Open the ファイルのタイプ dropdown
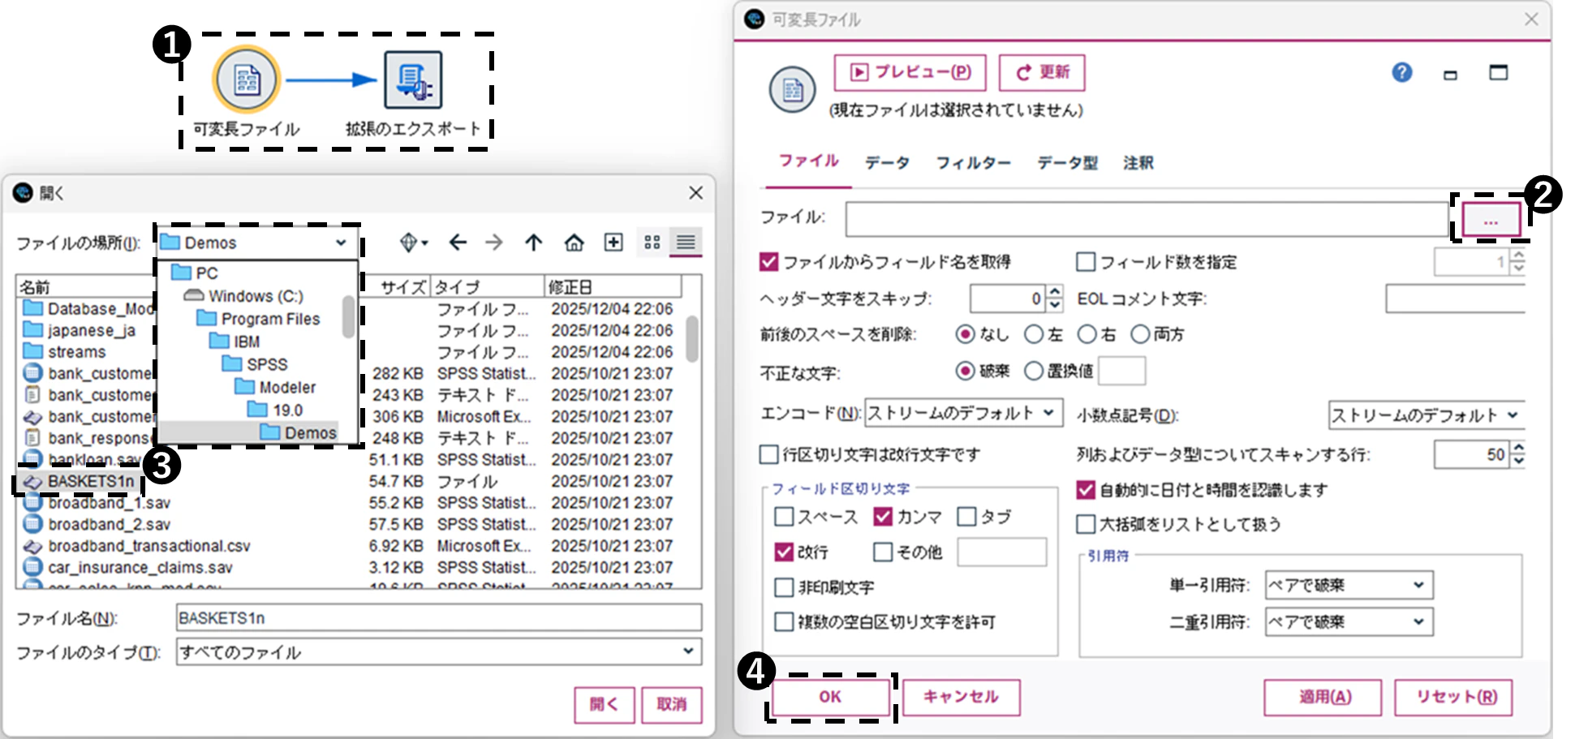Screen dimensions: 1588x739 tap(439, 652)
